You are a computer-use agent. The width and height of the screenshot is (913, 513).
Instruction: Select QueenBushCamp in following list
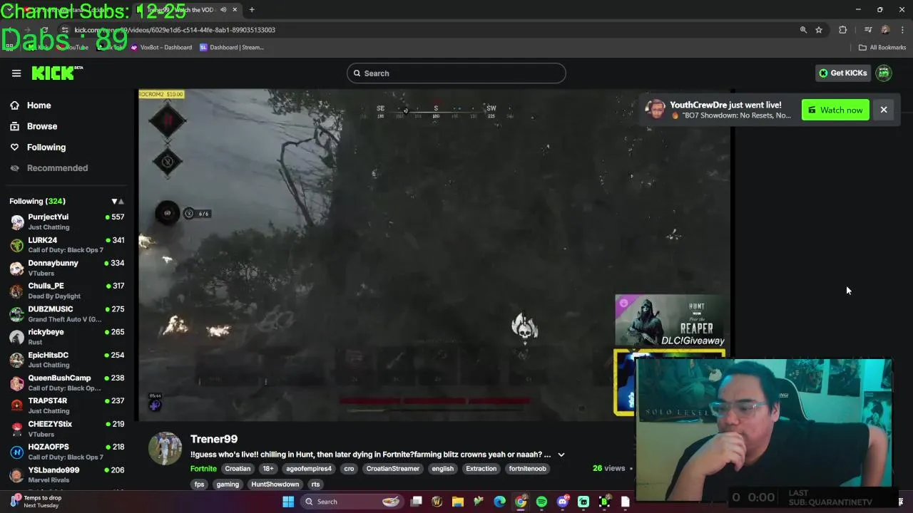[67, 383]
